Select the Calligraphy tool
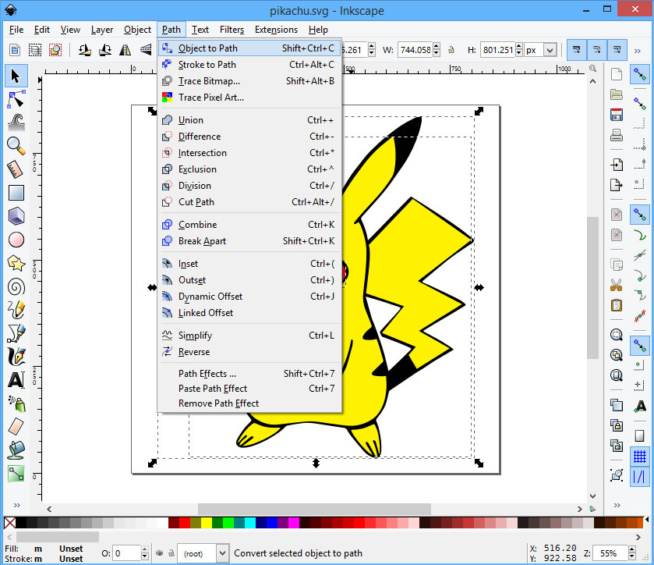Screen dimensions: 654x565 tap(16, 357)
